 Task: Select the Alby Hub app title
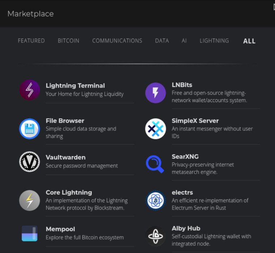click(x=186, y=228)
